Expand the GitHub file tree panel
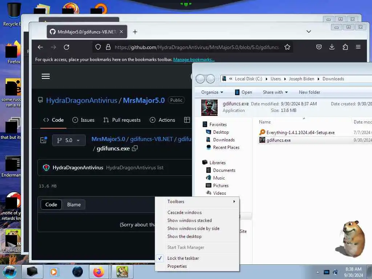The width and height of the screenshot is (372, 279). pyautogui.click(x=44, y=140)
